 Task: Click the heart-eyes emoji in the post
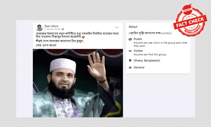pyautogui.click(x=83, y=37)
